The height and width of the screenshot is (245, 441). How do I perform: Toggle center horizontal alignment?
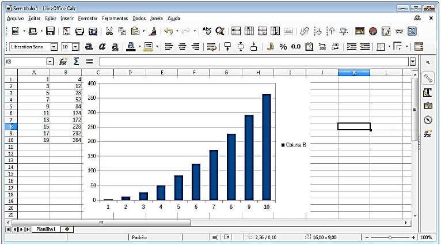click(183, 47)
